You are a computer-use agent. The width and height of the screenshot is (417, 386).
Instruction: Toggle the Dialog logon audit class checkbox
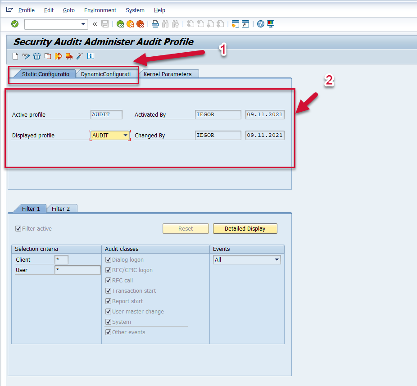click(x=108, y=260)
